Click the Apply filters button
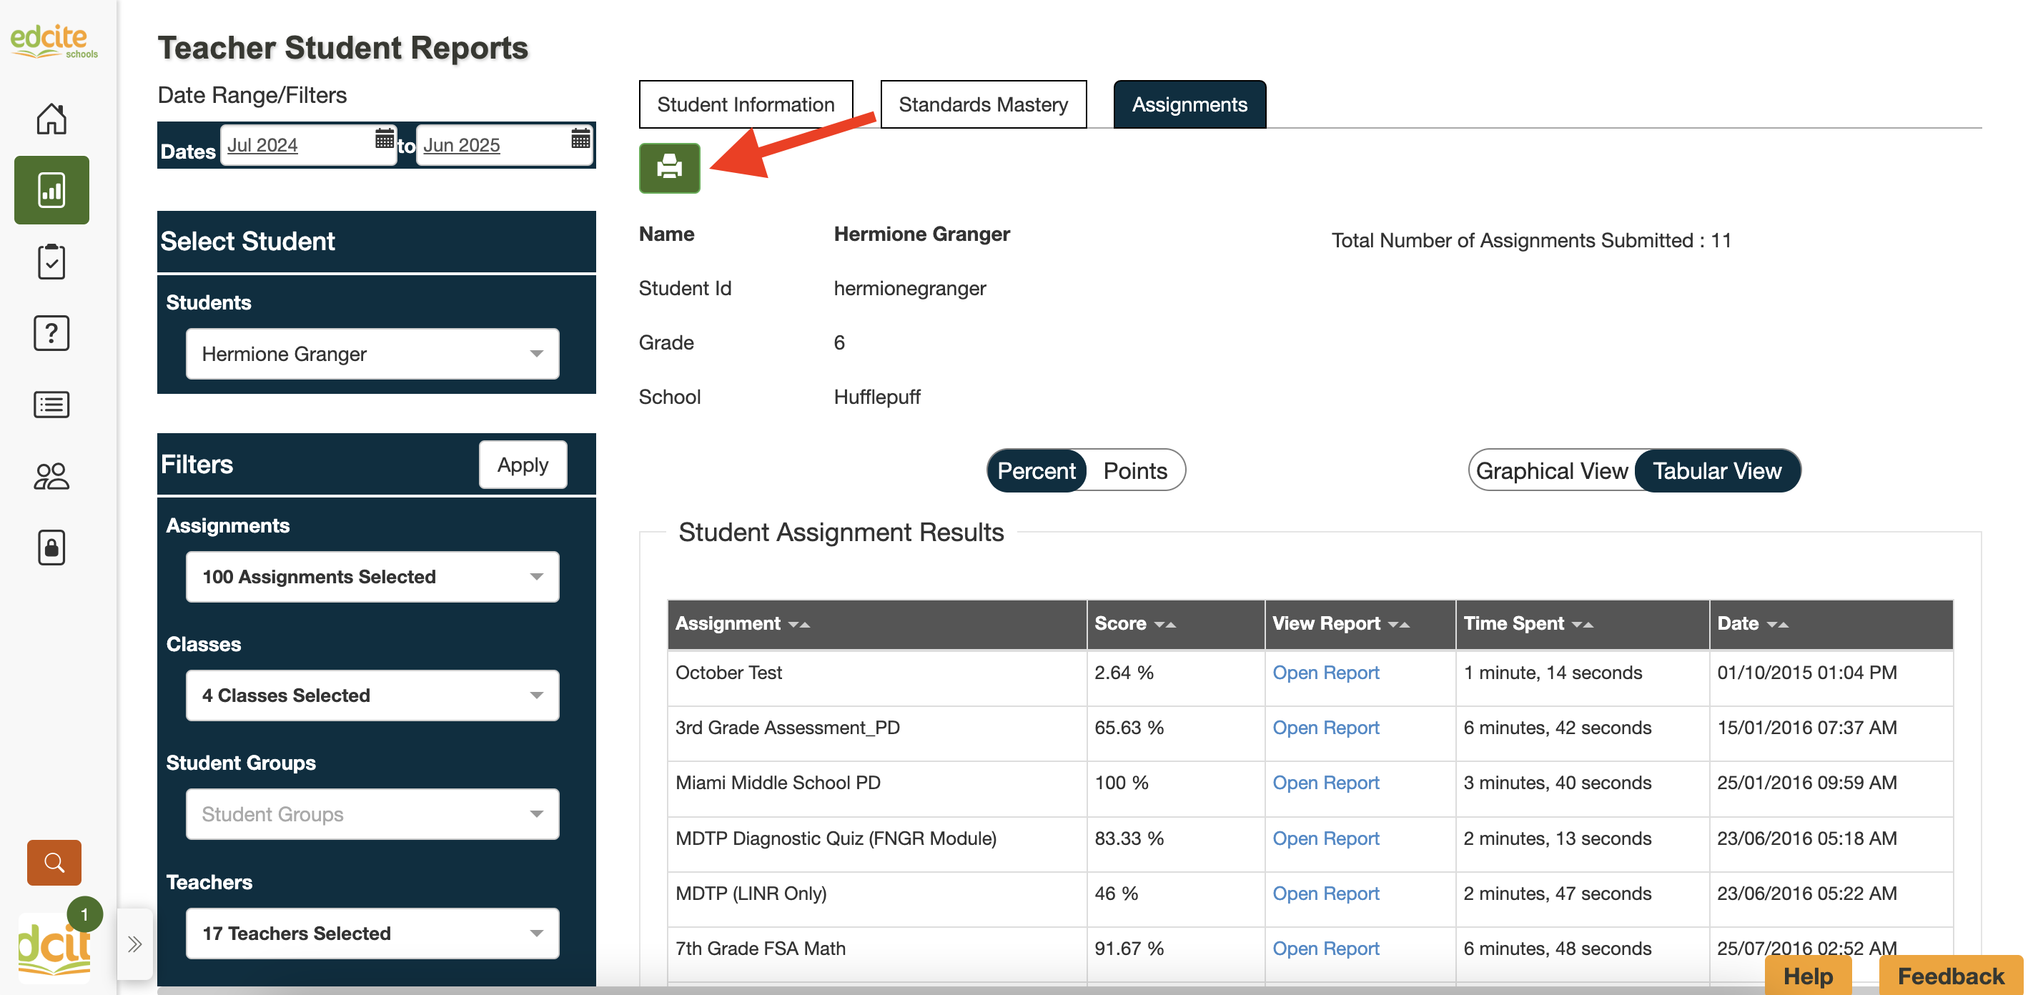 522,465
